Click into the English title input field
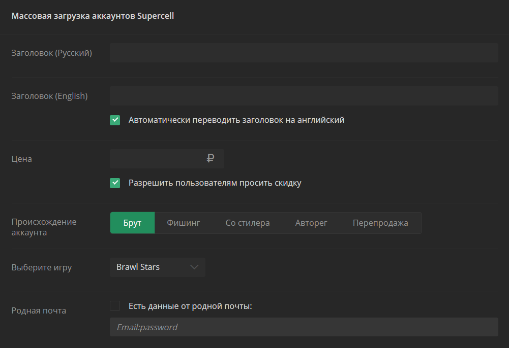This screenshot has height=348, width=509. [304, 96]
